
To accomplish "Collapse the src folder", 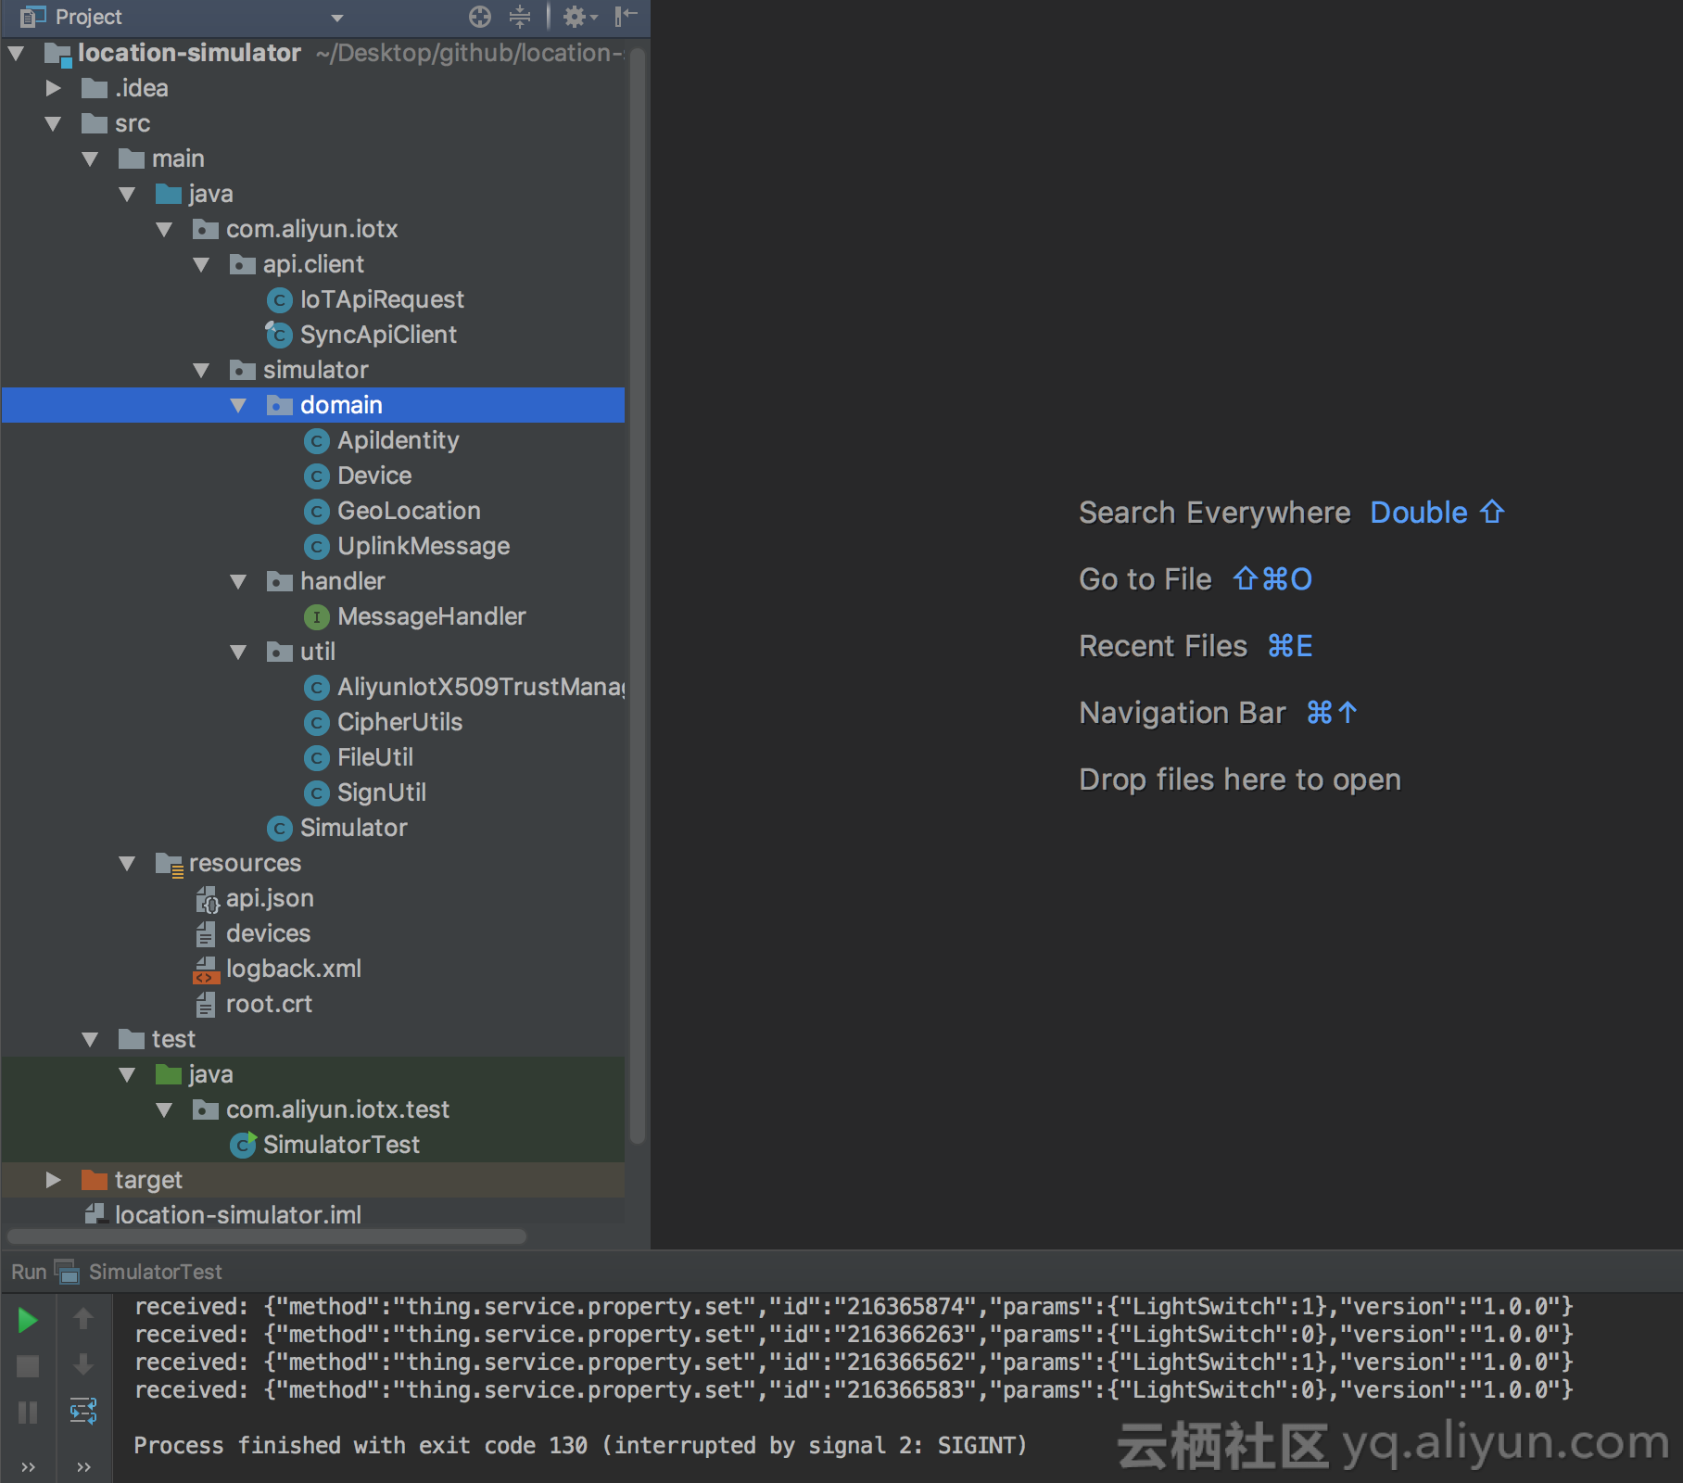I will coord(53,124).
